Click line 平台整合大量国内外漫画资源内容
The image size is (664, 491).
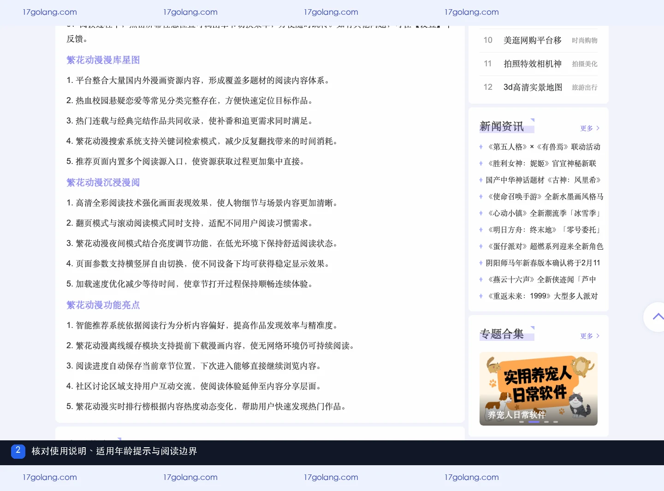click(x=199, y=81)
